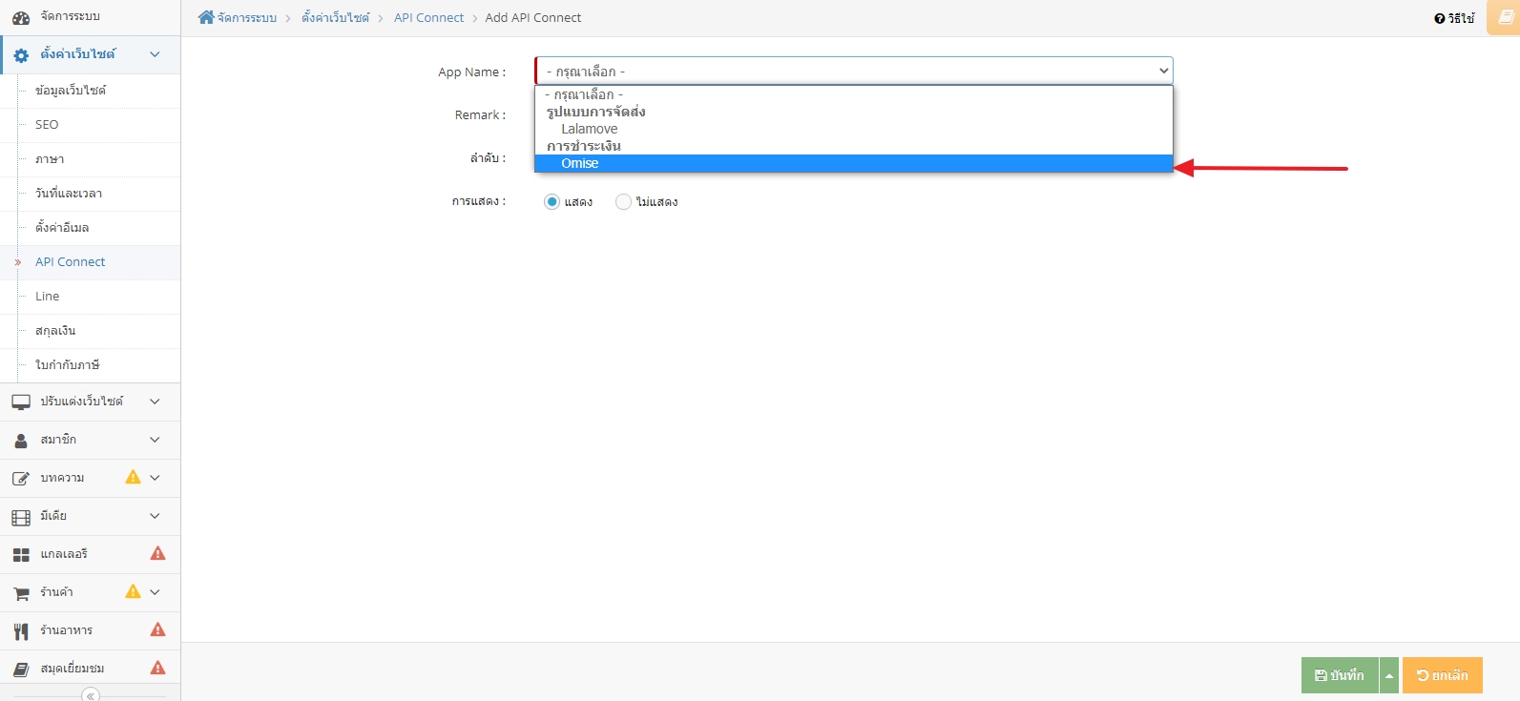Click the รูปแบบการจัดส่ง group heading
This screenshot has width=1520, height=701.
tap(596, 112)
